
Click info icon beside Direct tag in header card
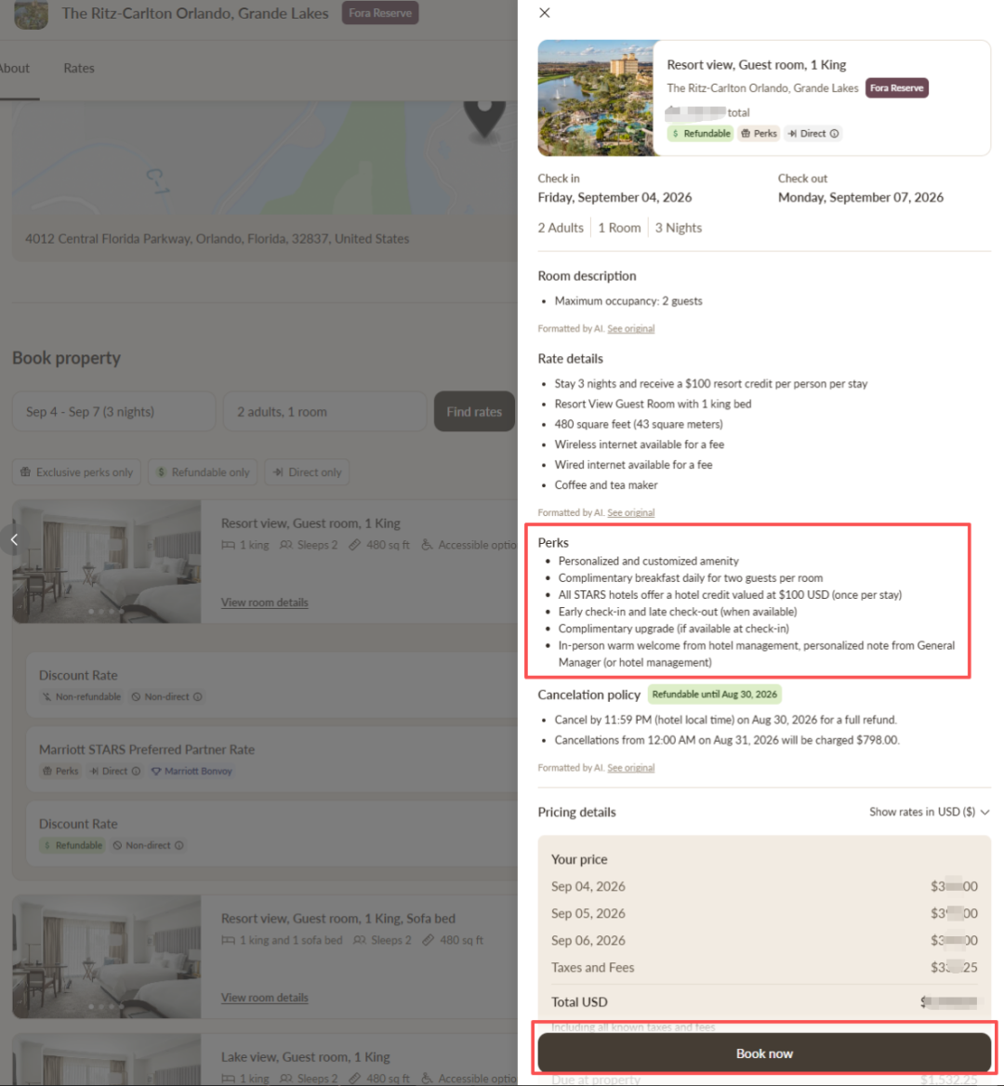coord(835,134)
